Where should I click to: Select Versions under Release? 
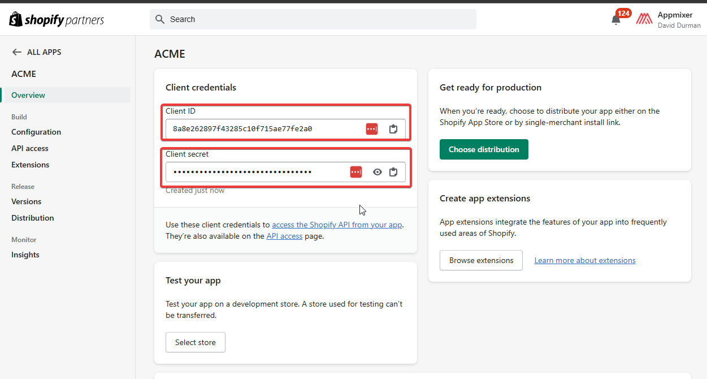tap(27, 201)
